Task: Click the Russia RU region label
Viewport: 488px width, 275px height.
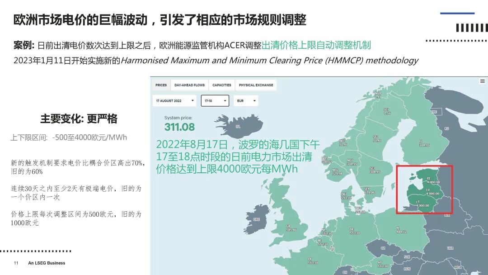Action: click(x=446, y=128)
